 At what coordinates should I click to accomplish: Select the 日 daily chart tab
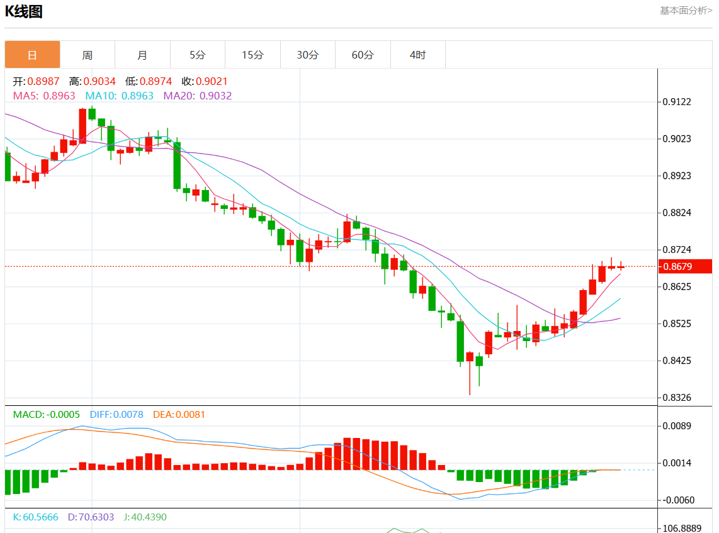click(x=33, y=55)
